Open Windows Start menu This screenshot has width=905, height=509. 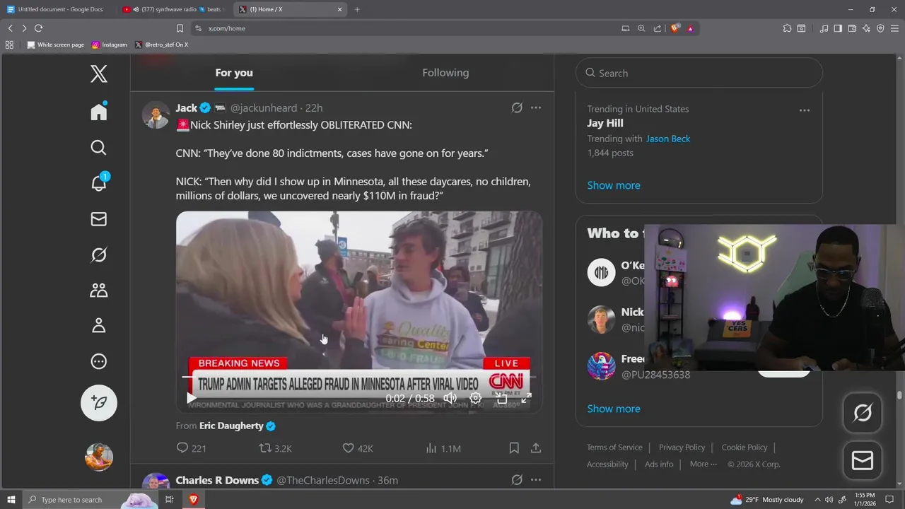(x=11, y=500)
